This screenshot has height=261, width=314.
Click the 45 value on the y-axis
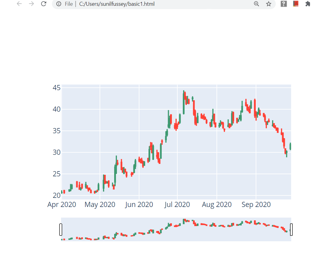(x=56, y=88)
